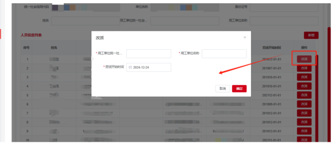Click the 身份证号 search field
This screenshot has width=336, height=145.
tap(284, 8)
